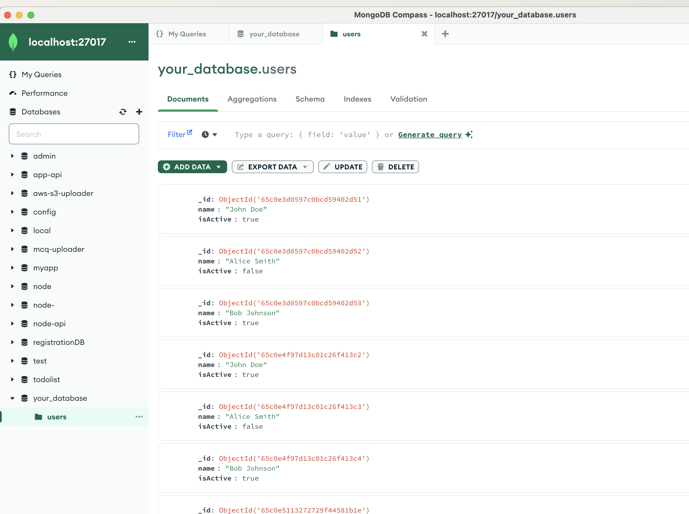Collapse the your_database tree node
This screenshot has width=689, height=514.
[12, 398]
